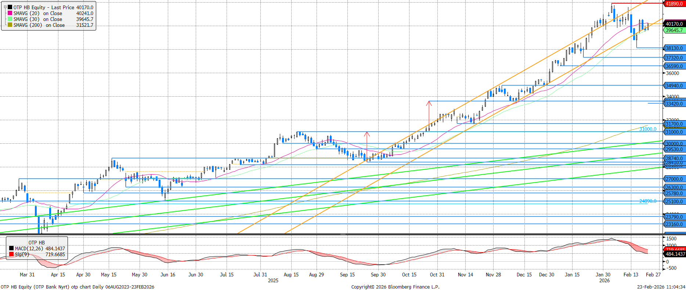Select the red up arrow near Oct 31
Viewport: 686px width, 290px height.
coord(429,104)
